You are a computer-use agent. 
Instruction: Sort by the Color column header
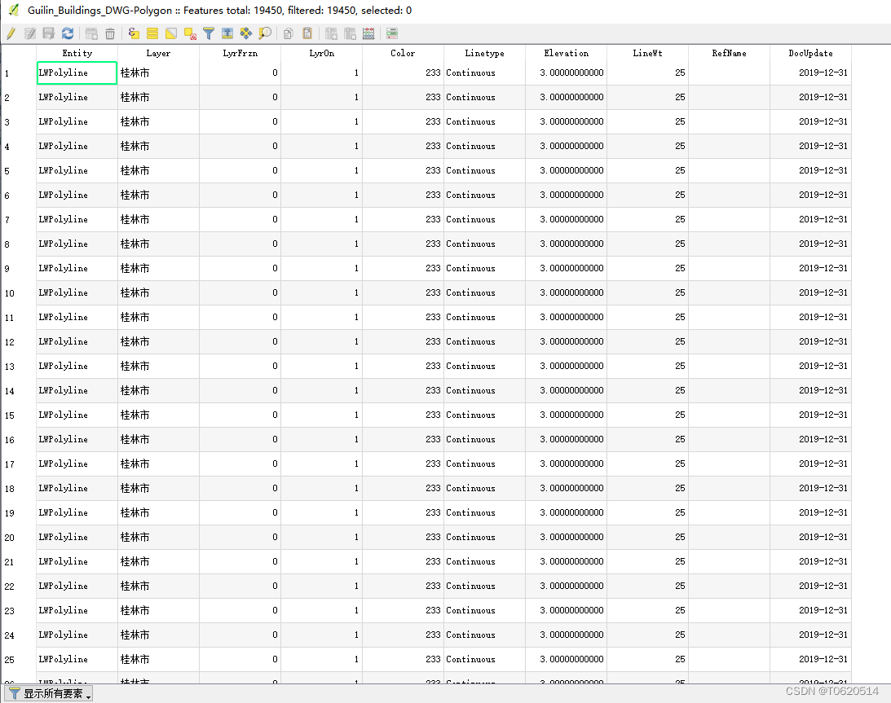click(x=403, y=53)
